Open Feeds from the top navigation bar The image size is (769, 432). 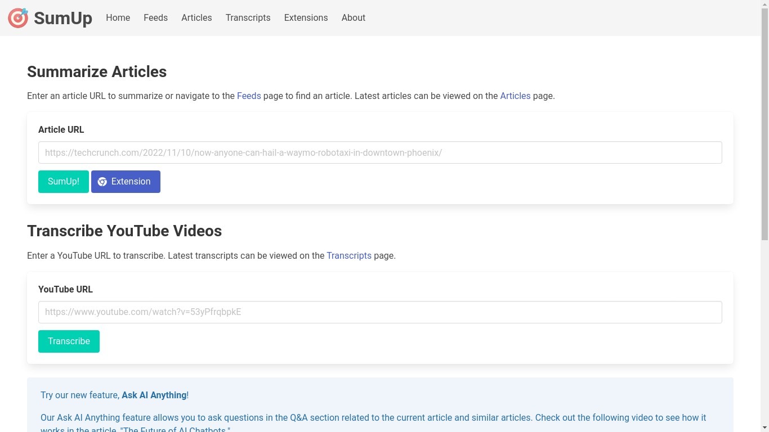point(155,18)
